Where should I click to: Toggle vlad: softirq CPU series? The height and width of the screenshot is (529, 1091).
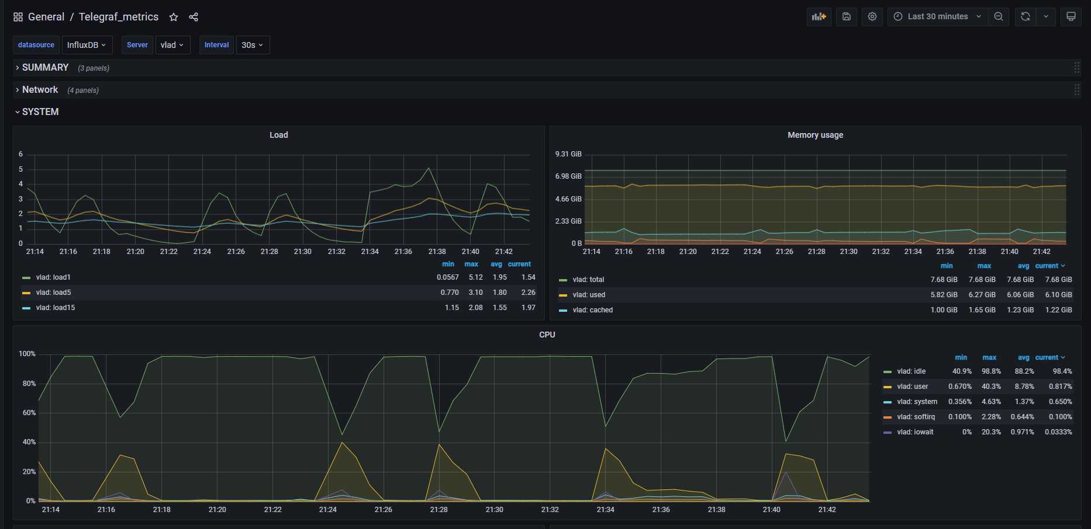coord(916,417)
